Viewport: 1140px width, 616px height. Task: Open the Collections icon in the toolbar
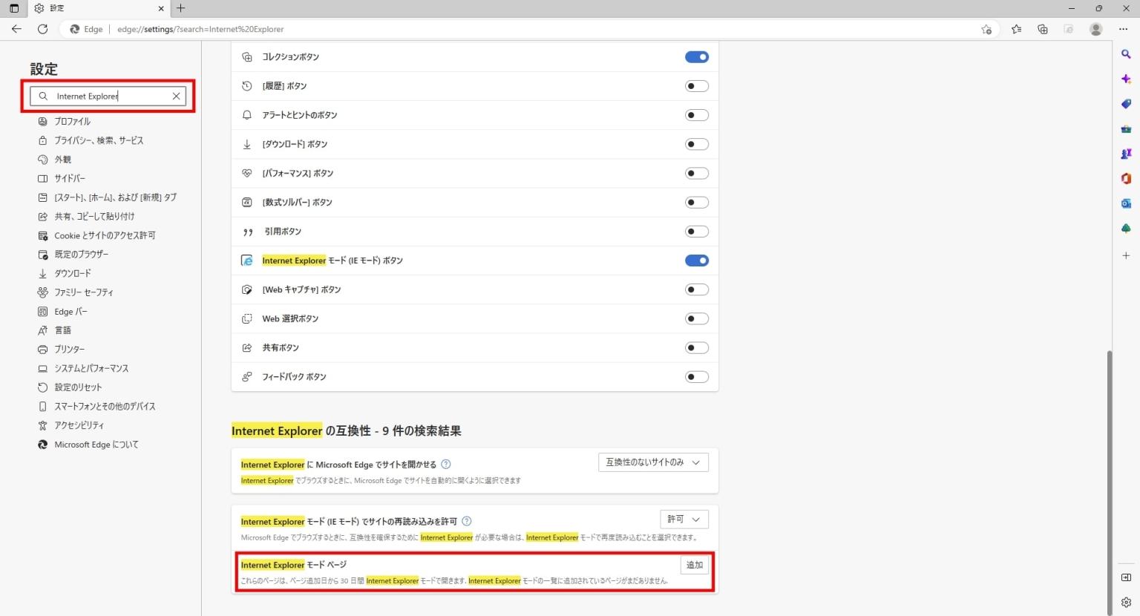[1042, 29]
